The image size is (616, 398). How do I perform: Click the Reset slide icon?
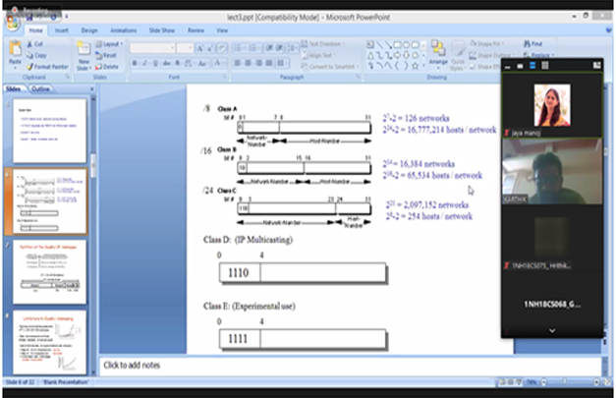[108, 55]
